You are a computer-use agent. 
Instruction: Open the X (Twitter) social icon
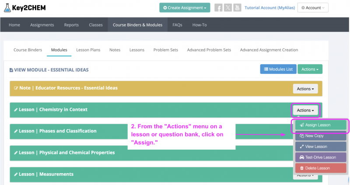(227, 8)
